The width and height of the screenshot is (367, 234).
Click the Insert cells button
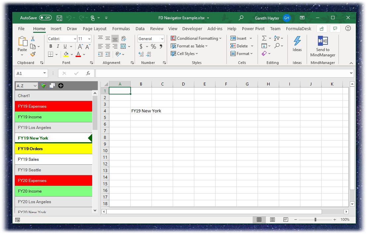click(238, 38)
